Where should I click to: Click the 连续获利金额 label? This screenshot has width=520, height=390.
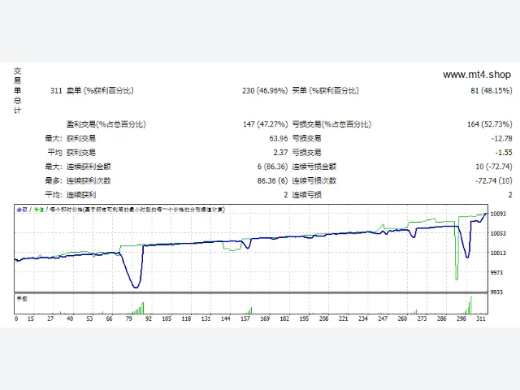[89, 167]
